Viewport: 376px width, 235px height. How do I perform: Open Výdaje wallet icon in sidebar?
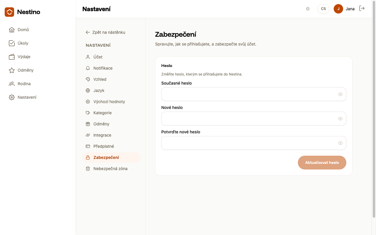12,57
